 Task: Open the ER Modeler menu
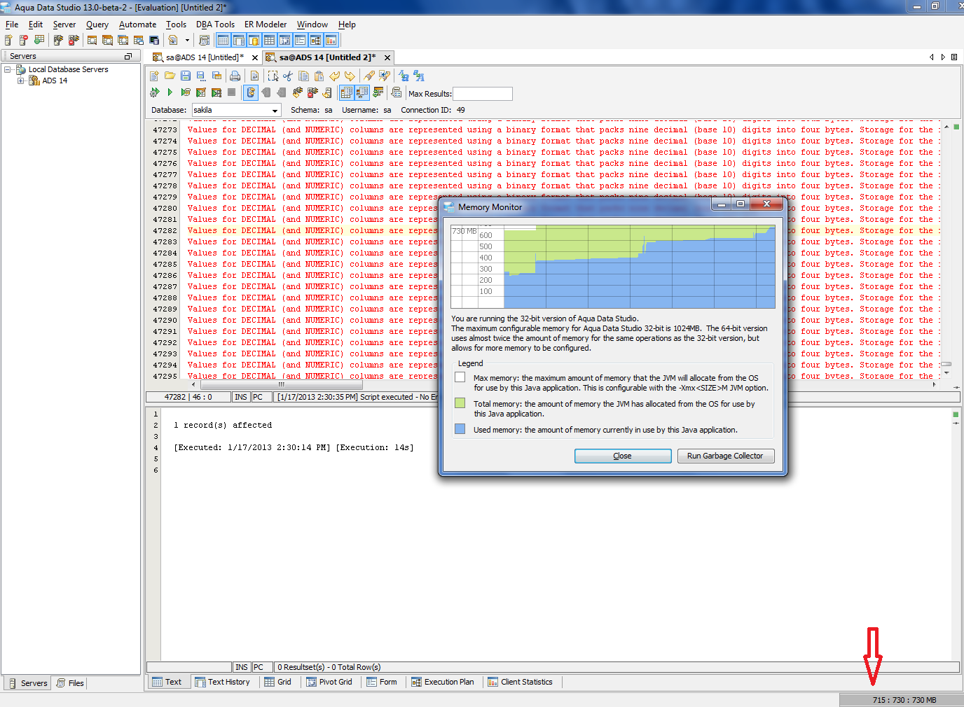(x=266, y=24)
